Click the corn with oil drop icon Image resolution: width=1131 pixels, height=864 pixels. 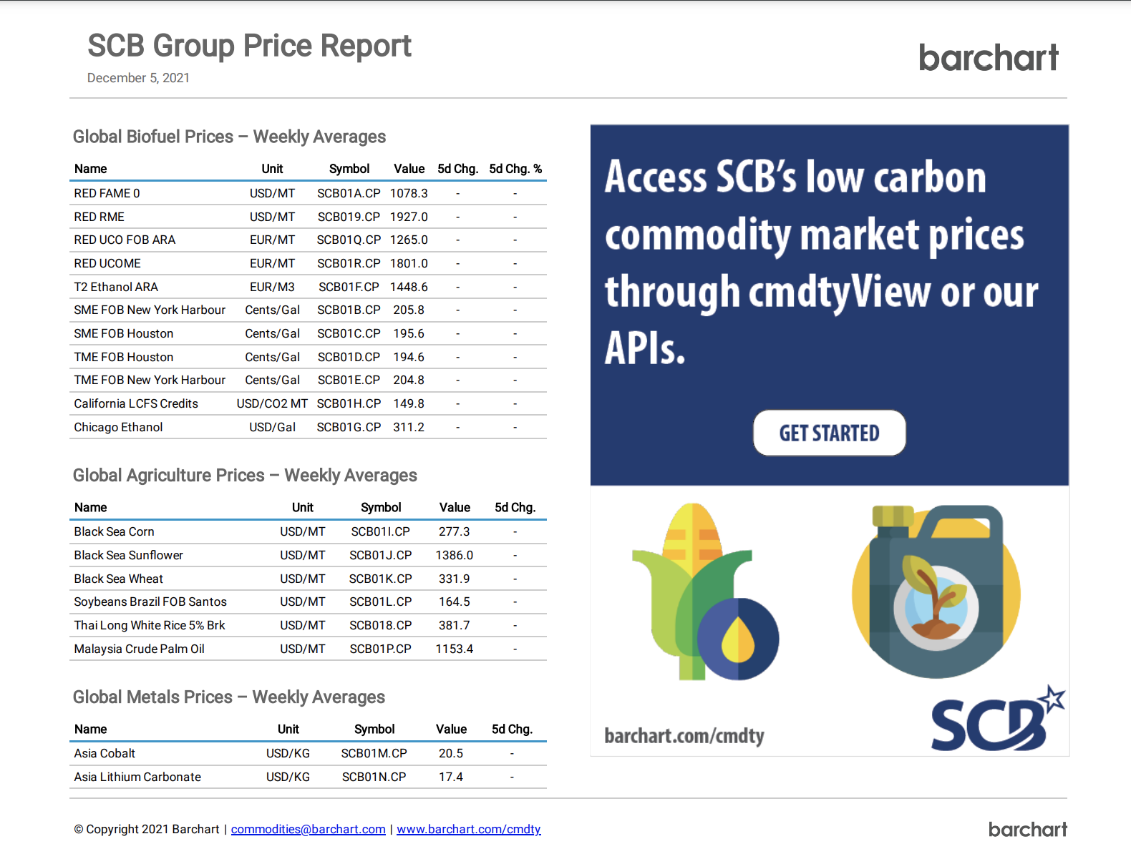coord(705,591)
